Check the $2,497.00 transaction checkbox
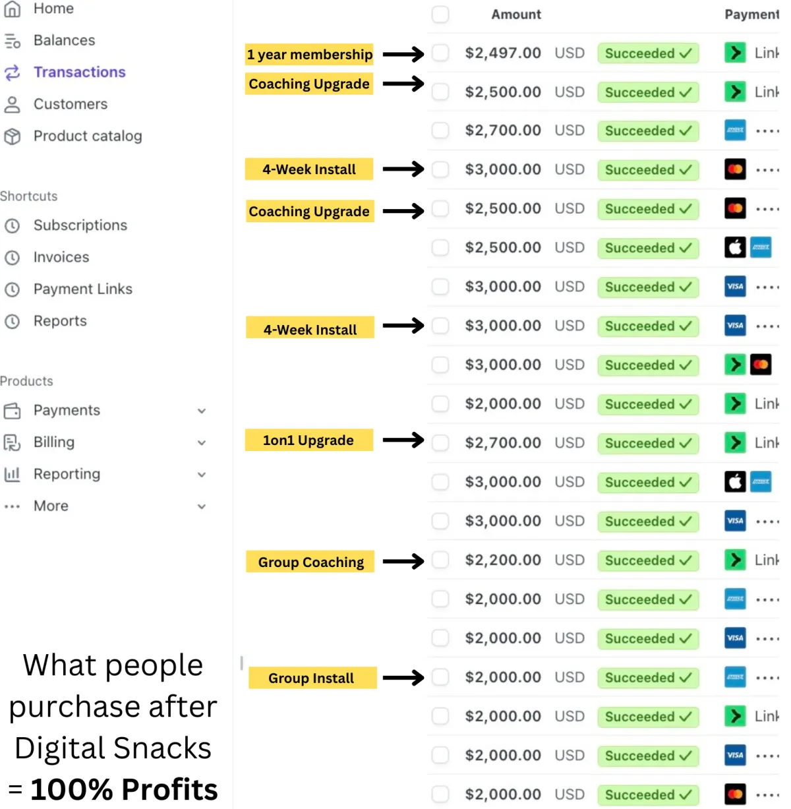This screenshot has height=809, width=791. (x=440, y=53)
